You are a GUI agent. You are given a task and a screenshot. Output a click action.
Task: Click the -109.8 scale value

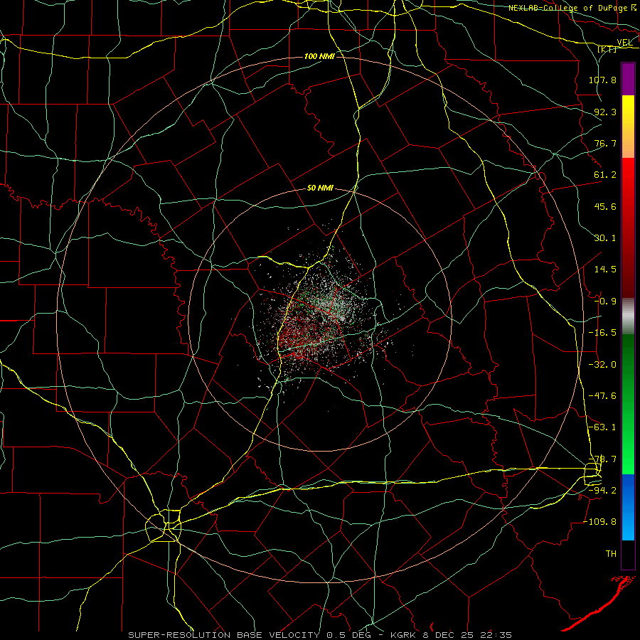point(599,522)
